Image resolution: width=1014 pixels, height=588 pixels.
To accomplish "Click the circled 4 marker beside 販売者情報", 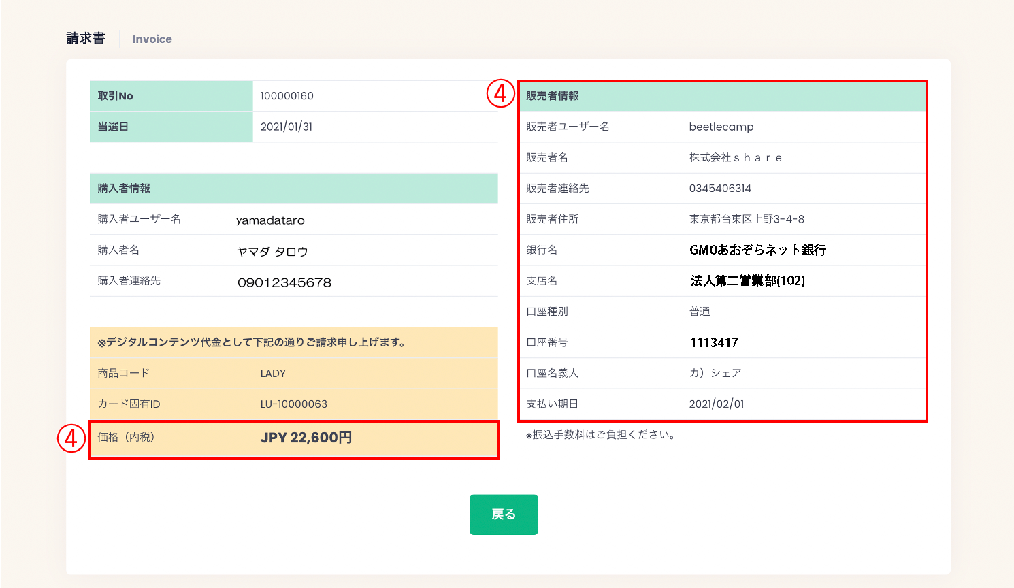I will pyautogui.click(x=500, y=93).
